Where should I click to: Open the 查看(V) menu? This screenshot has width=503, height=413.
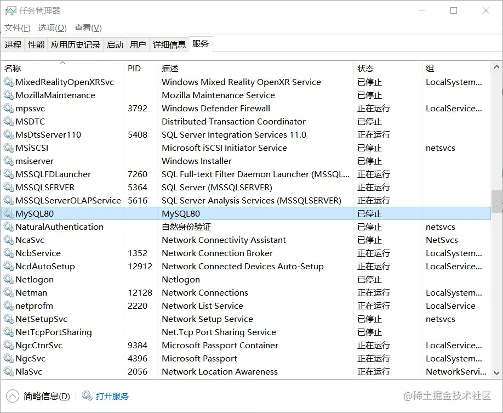[88, 28]
